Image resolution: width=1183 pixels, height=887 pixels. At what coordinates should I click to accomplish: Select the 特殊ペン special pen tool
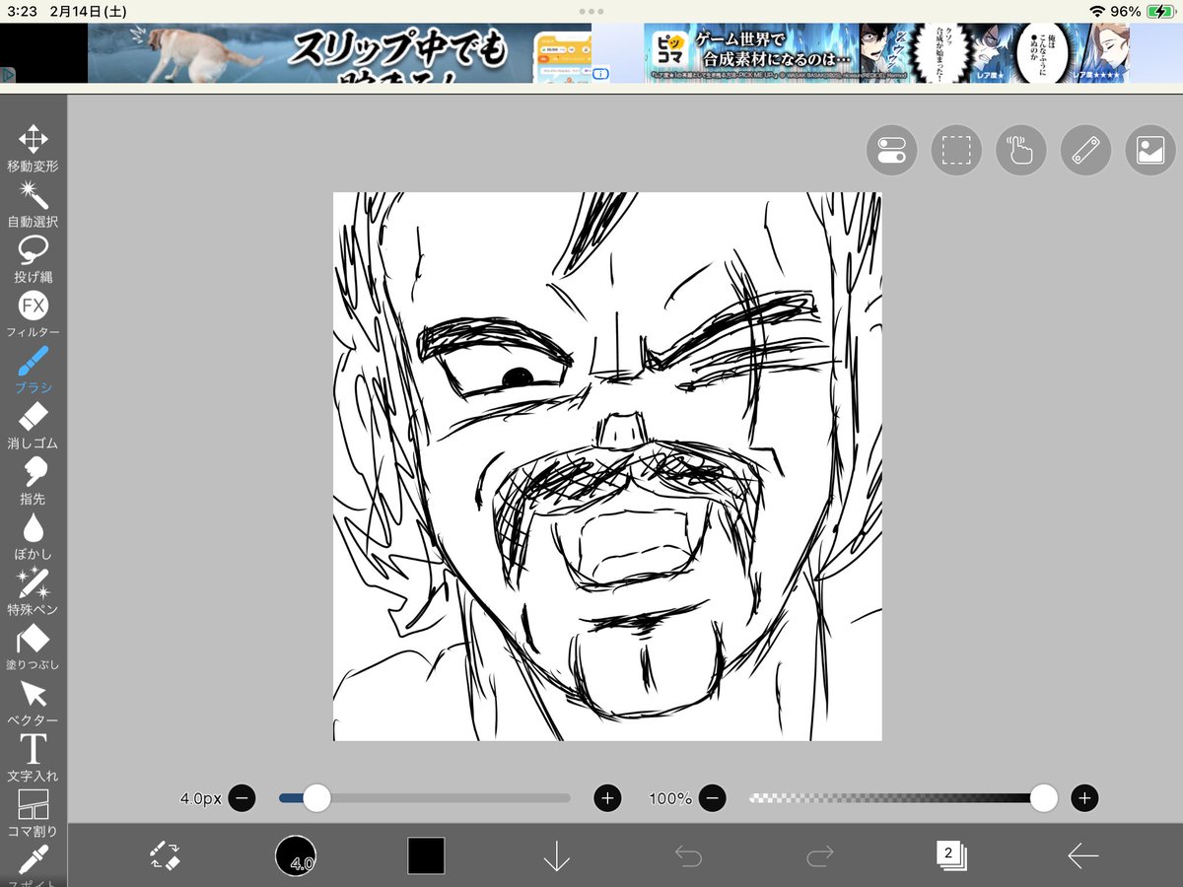point(33,590)
